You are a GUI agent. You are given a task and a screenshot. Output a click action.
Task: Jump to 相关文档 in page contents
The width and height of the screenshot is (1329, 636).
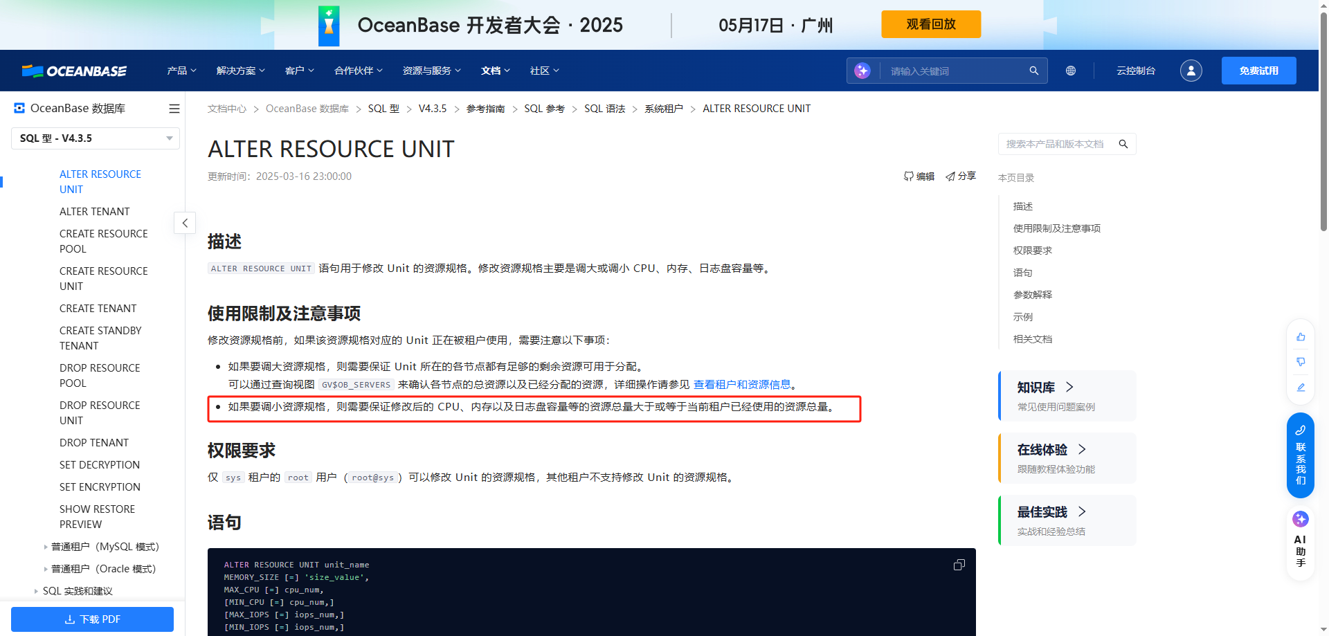[x=1033, y=339]
